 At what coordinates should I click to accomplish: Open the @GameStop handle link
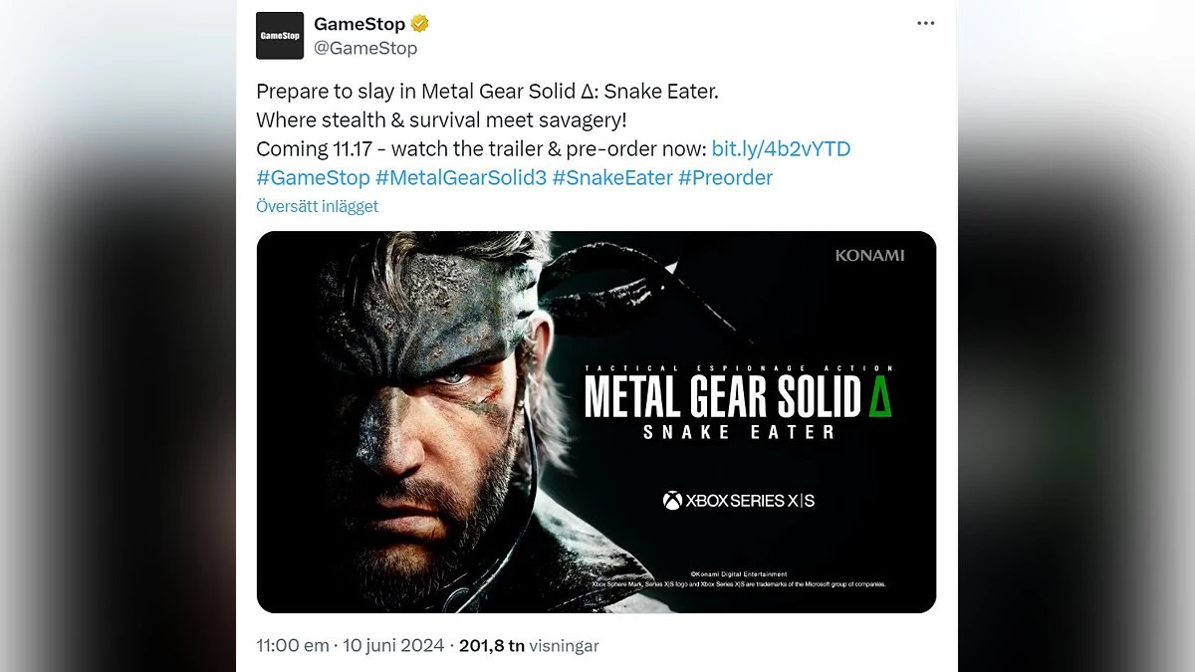[x=365, y=48]
